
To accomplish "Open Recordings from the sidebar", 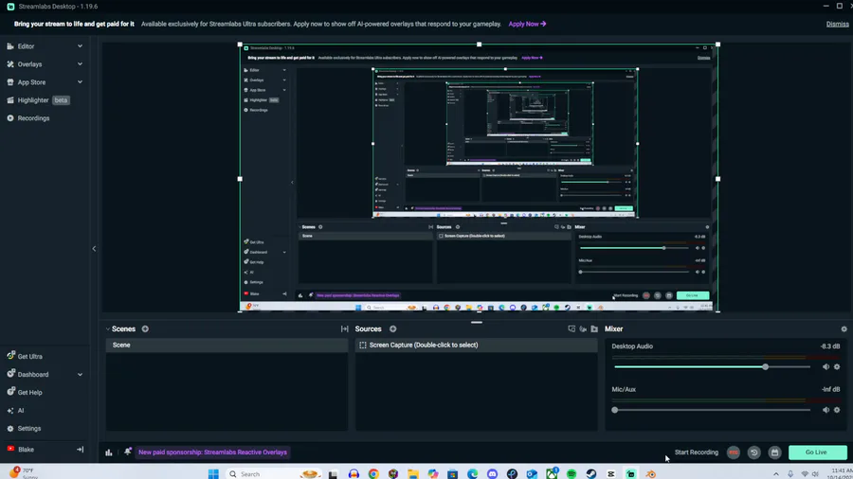I will [28, 117].
